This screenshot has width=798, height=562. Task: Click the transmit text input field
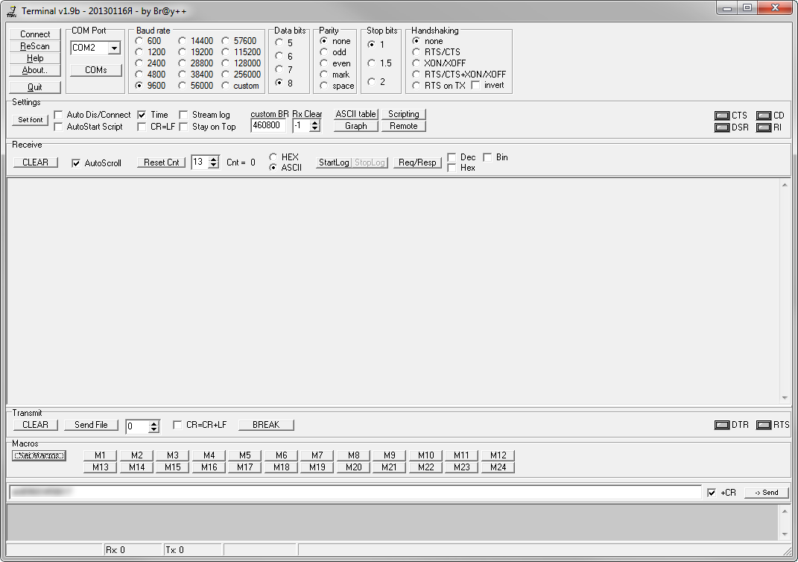tap(350, 492)
